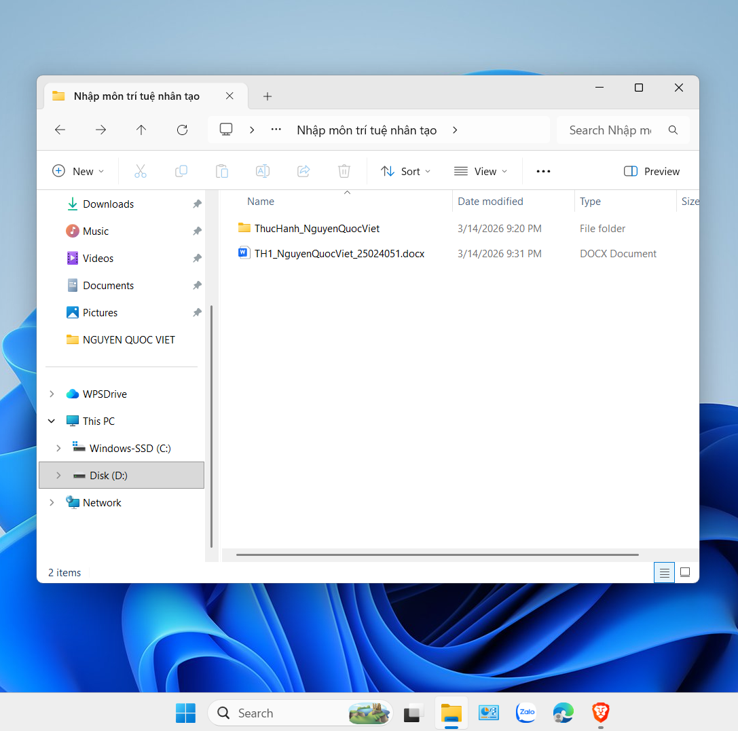
Task: Click the Forward navigation arrow
Action: point(100,130)
